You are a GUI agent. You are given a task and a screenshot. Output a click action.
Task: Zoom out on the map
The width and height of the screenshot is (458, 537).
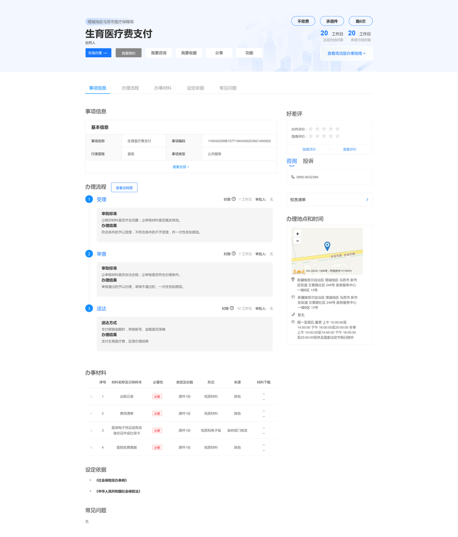click(x=298, y=241)
